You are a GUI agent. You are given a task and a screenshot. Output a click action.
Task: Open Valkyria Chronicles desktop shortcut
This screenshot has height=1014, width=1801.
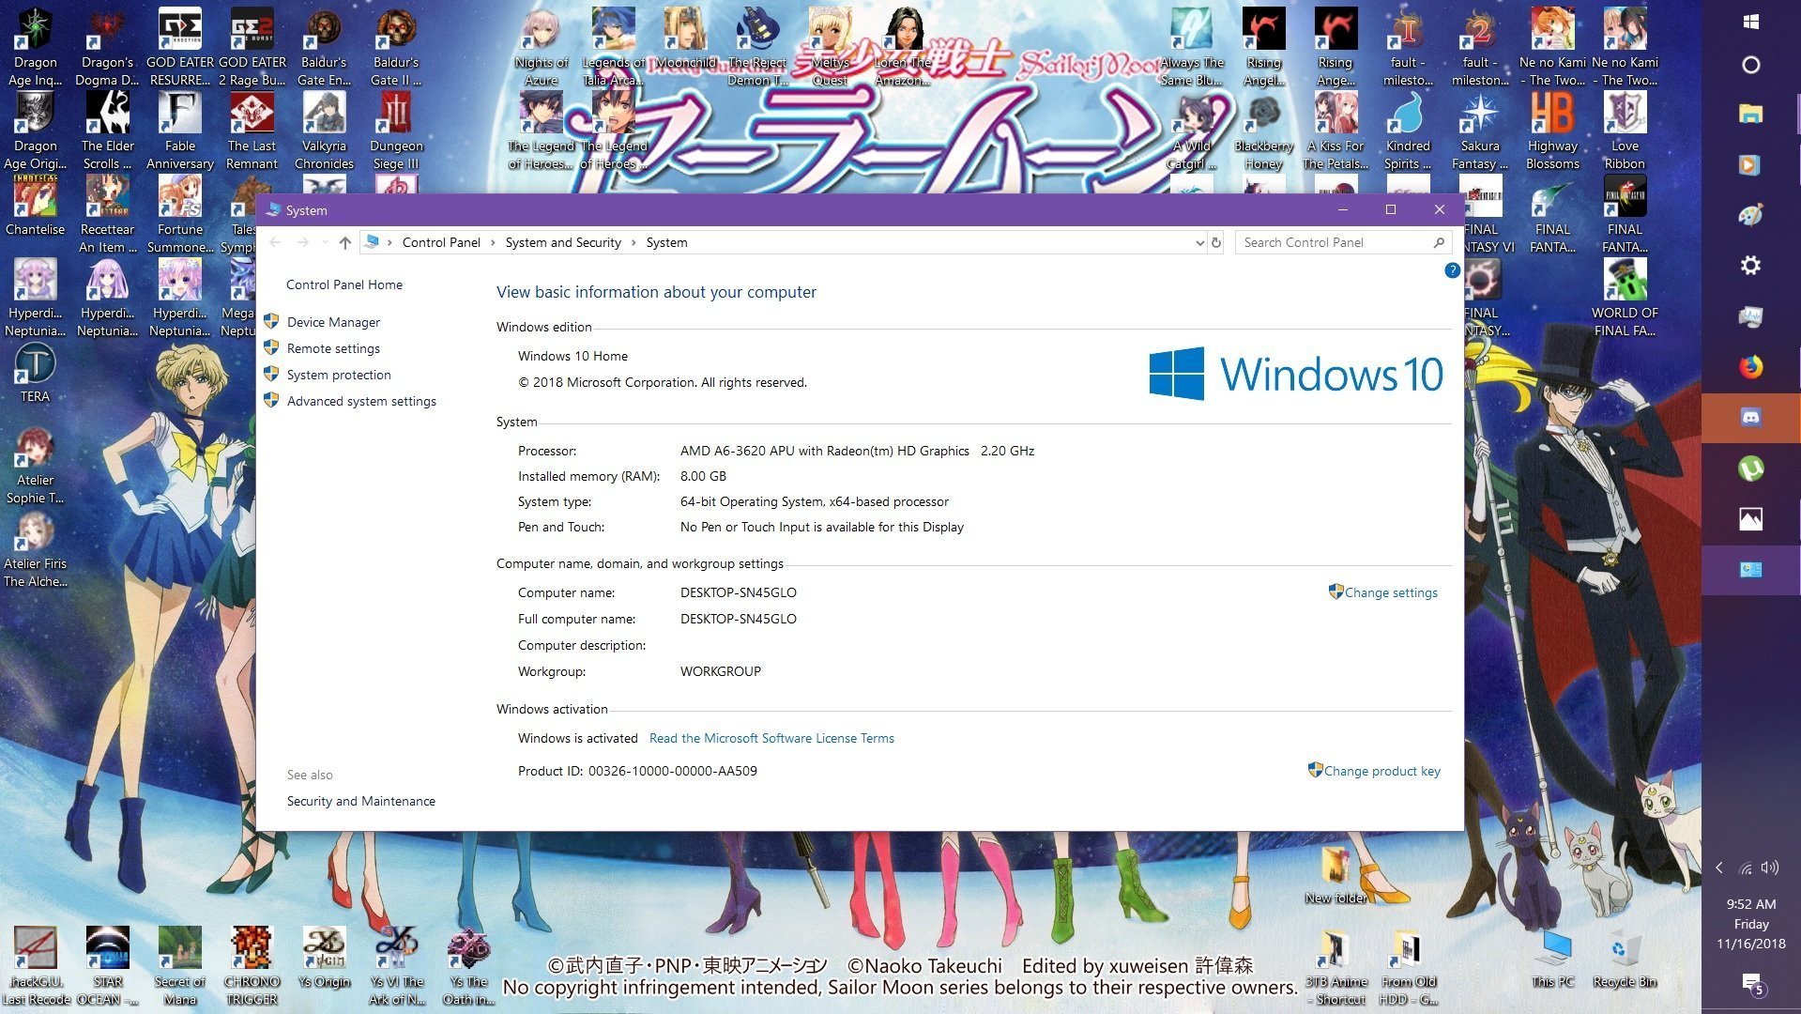click(x=324, y=131)
